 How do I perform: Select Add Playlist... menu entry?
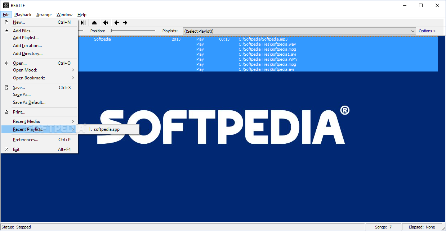click(x=39, y=38)
